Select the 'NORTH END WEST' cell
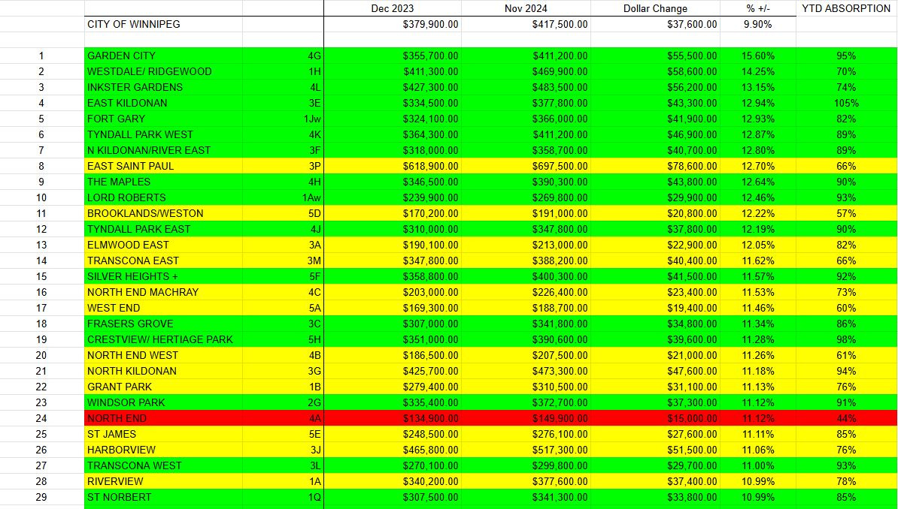The image size is (898, 509). 163,355
